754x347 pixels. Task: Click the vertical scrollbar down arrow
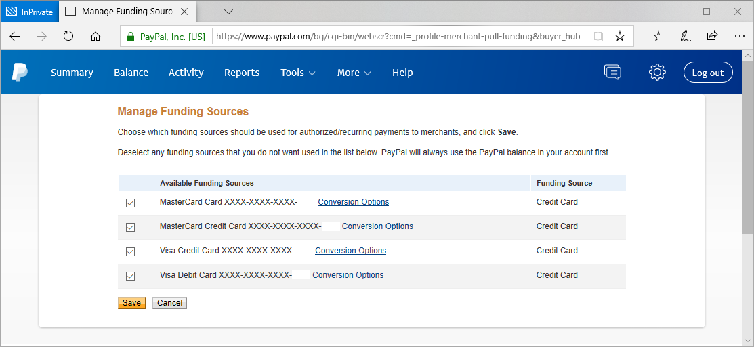point(749,342)
